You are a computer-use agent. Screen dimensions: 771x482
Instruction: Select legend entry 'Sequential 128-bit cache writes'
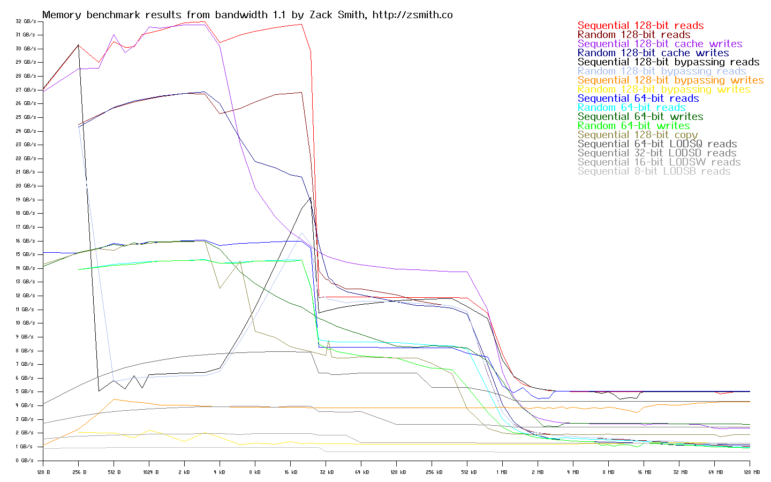pyautogui.click(x=660, y=44)
